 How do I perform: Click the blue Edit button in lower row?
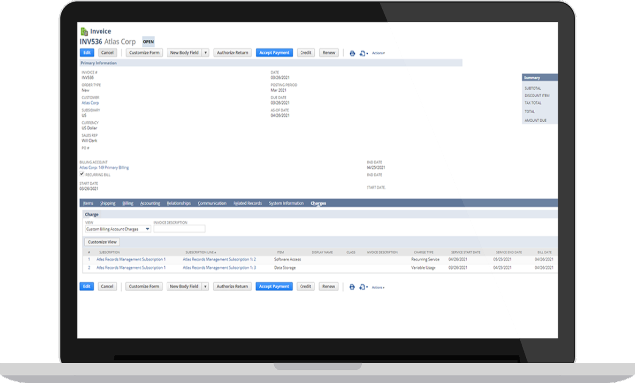pyautogui.click(x=86, y=287)
